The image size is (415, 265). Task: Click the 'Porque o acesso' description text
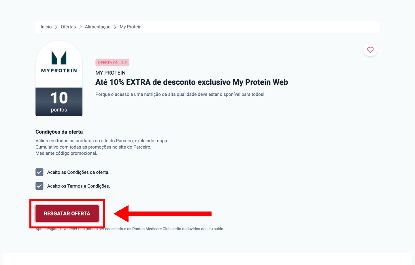pyautogui.click(x=180, y=94)
